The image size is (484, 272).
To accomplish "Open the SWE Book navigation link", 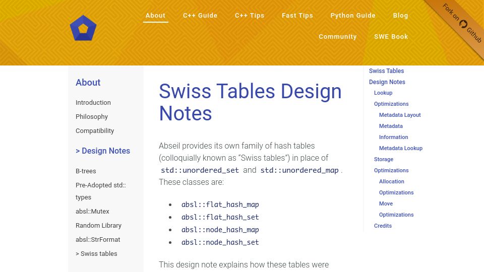I will coord(391,36).
